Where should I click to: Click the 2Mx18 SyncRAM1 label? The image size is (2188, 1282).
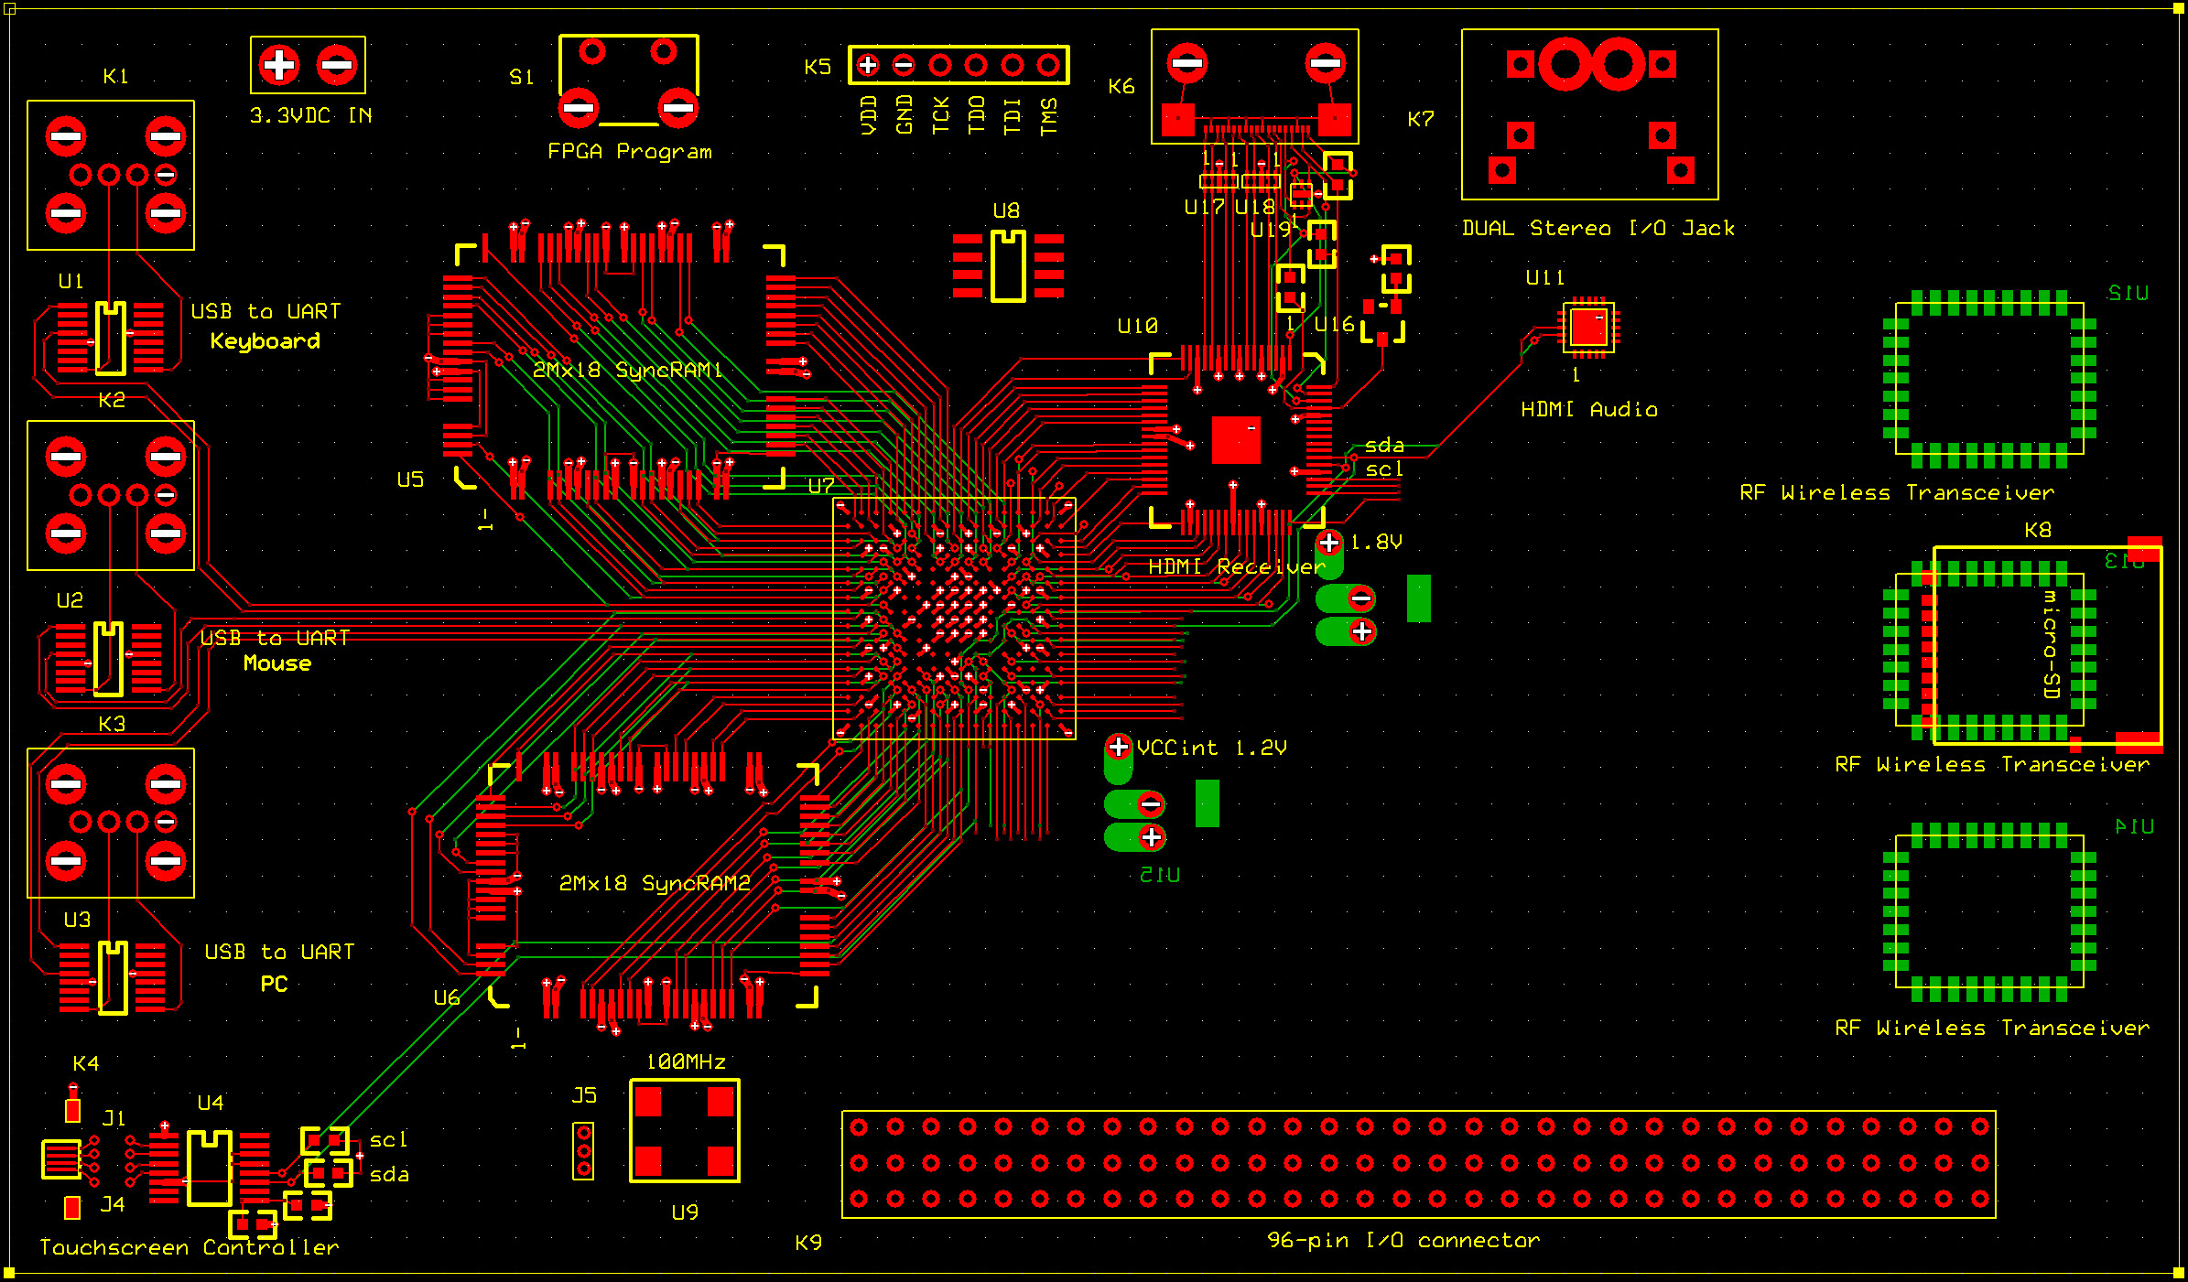tap(627, 370)
